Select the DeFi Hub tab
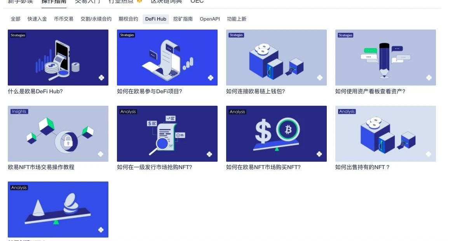This screenshot has height=241, width=469. (x=156, y=19)
